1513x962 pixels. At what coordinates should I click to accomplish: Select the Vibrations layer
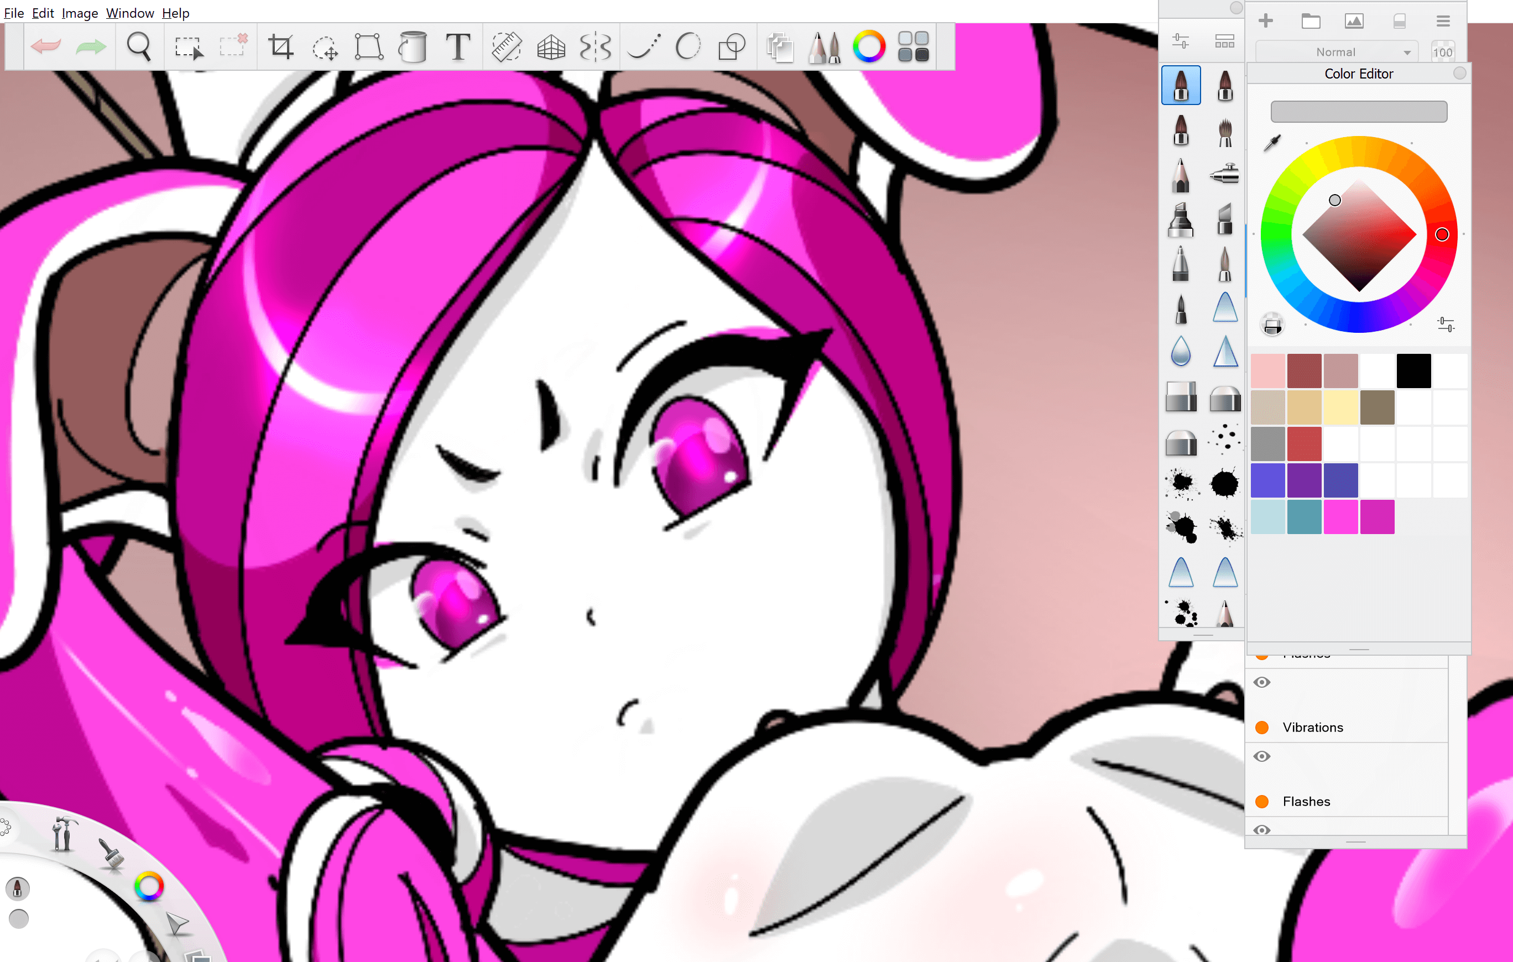[1313, 727]
